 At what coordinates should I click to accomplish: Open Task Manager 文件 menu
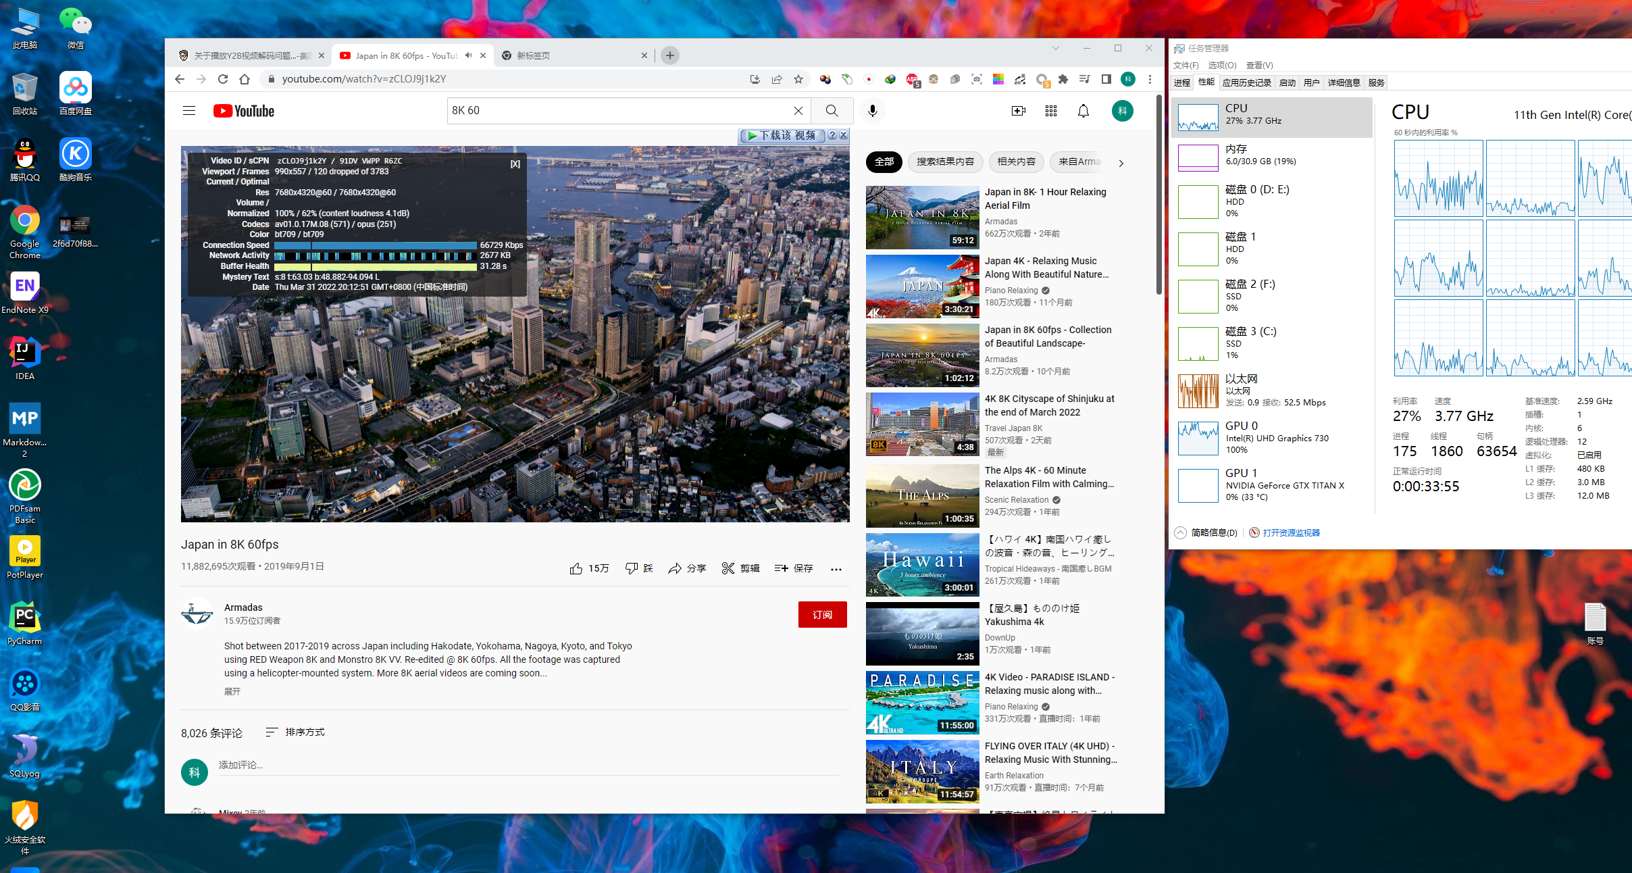[x=1186, y=66]
